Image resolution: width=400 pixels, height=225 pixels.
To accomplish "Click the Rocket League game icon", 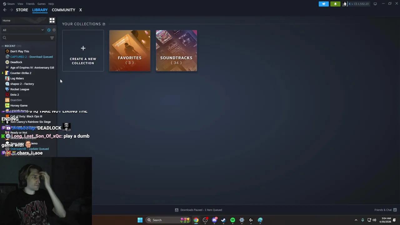I will pyautogui.click(x=7, y=89).
